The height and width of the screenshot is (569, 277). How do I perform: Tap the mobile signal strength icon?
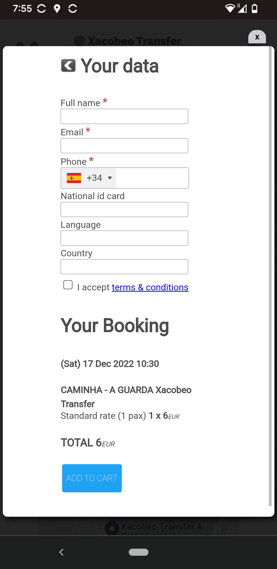click(242, 9)
